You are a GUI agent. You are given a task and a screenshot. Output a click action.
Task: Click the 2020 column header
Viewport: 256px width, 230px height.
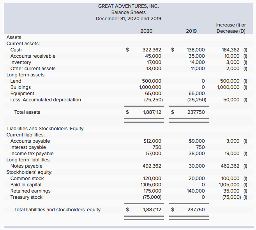coord(147,31)
